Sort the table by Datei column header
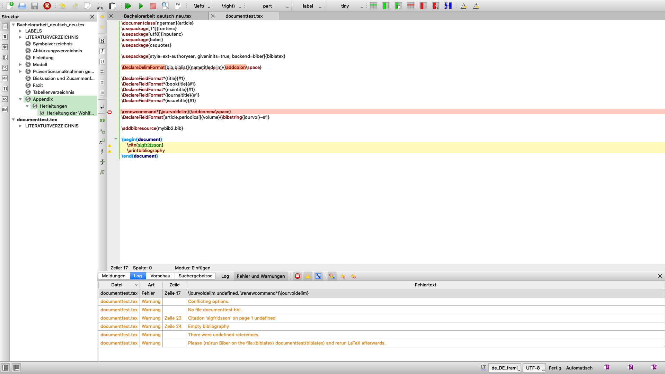The image size is (665, 374). [119, 285]
